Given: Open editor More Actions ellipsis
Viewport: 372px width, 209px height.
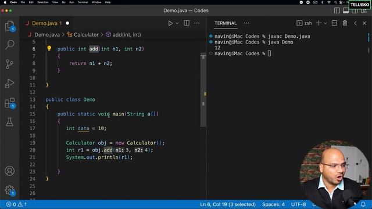Looking at the screenshot, I should [x=197, y=23].
